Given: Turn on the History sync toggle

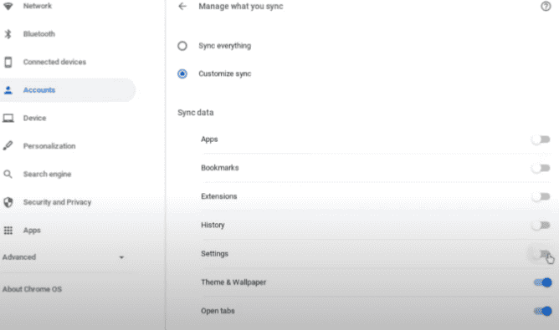Looking at the screenshot, I should pyautogui.click(x=541, y=226).
